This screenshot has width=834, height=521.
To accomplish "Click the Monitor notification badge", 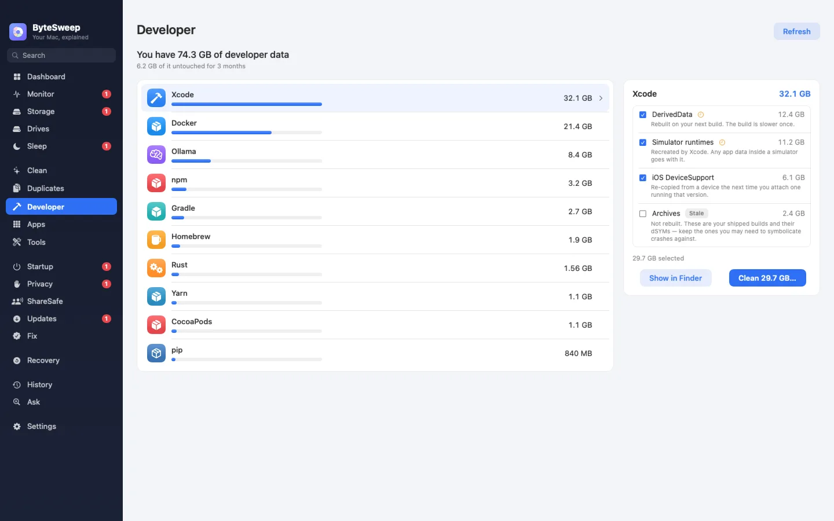I will 107,94.
